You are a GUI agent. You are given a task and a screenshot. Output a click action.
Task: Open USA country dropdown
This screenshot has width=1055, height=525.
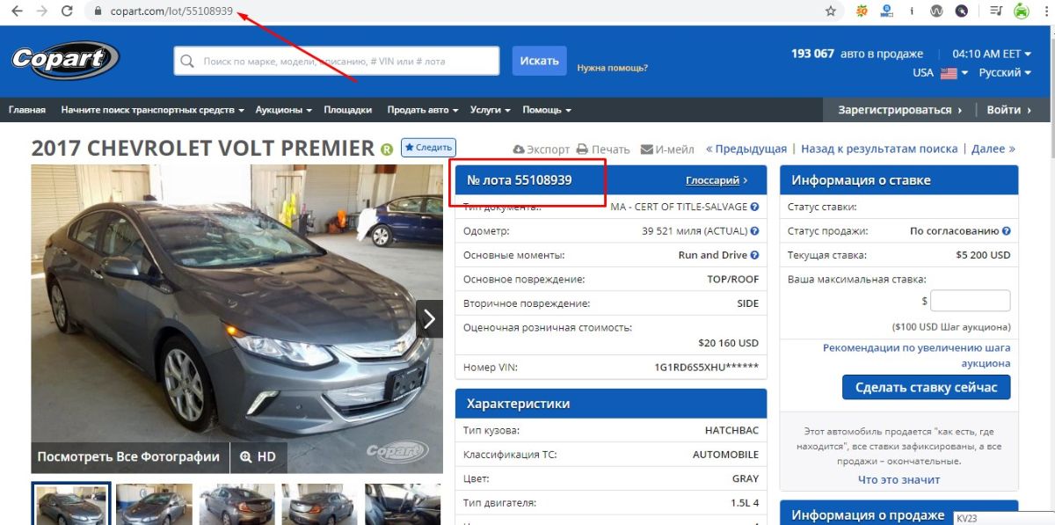tap(940, 73)
